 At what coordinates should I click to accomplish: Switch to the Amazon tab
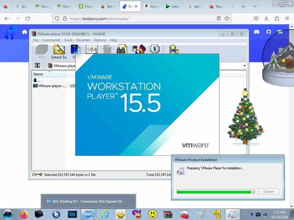[152, 6]
